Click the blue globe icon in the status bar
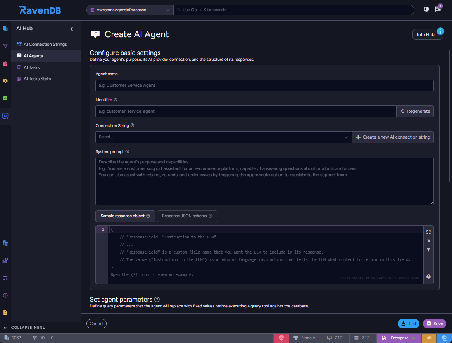 [444, 338]
